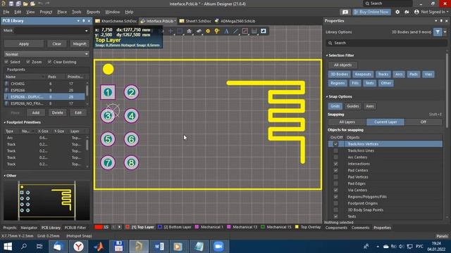Open the Reports menu
451x253 pixels.
94,12
